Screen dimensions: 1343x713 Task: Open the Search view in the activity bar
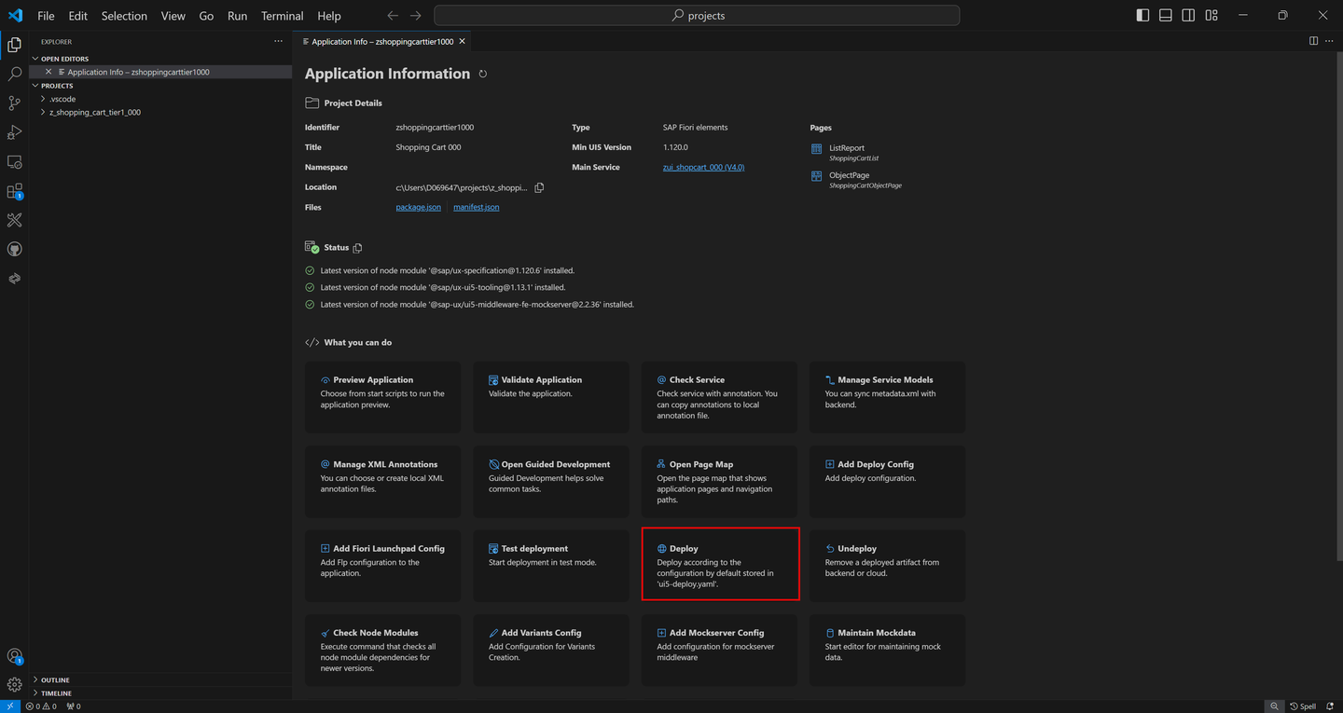(14, 74)
